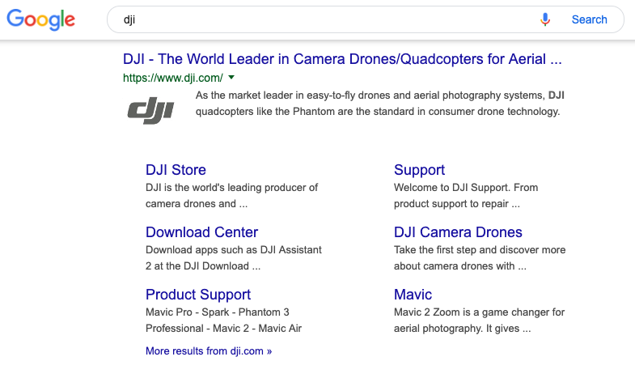Click the Google logo

[41, 19]
